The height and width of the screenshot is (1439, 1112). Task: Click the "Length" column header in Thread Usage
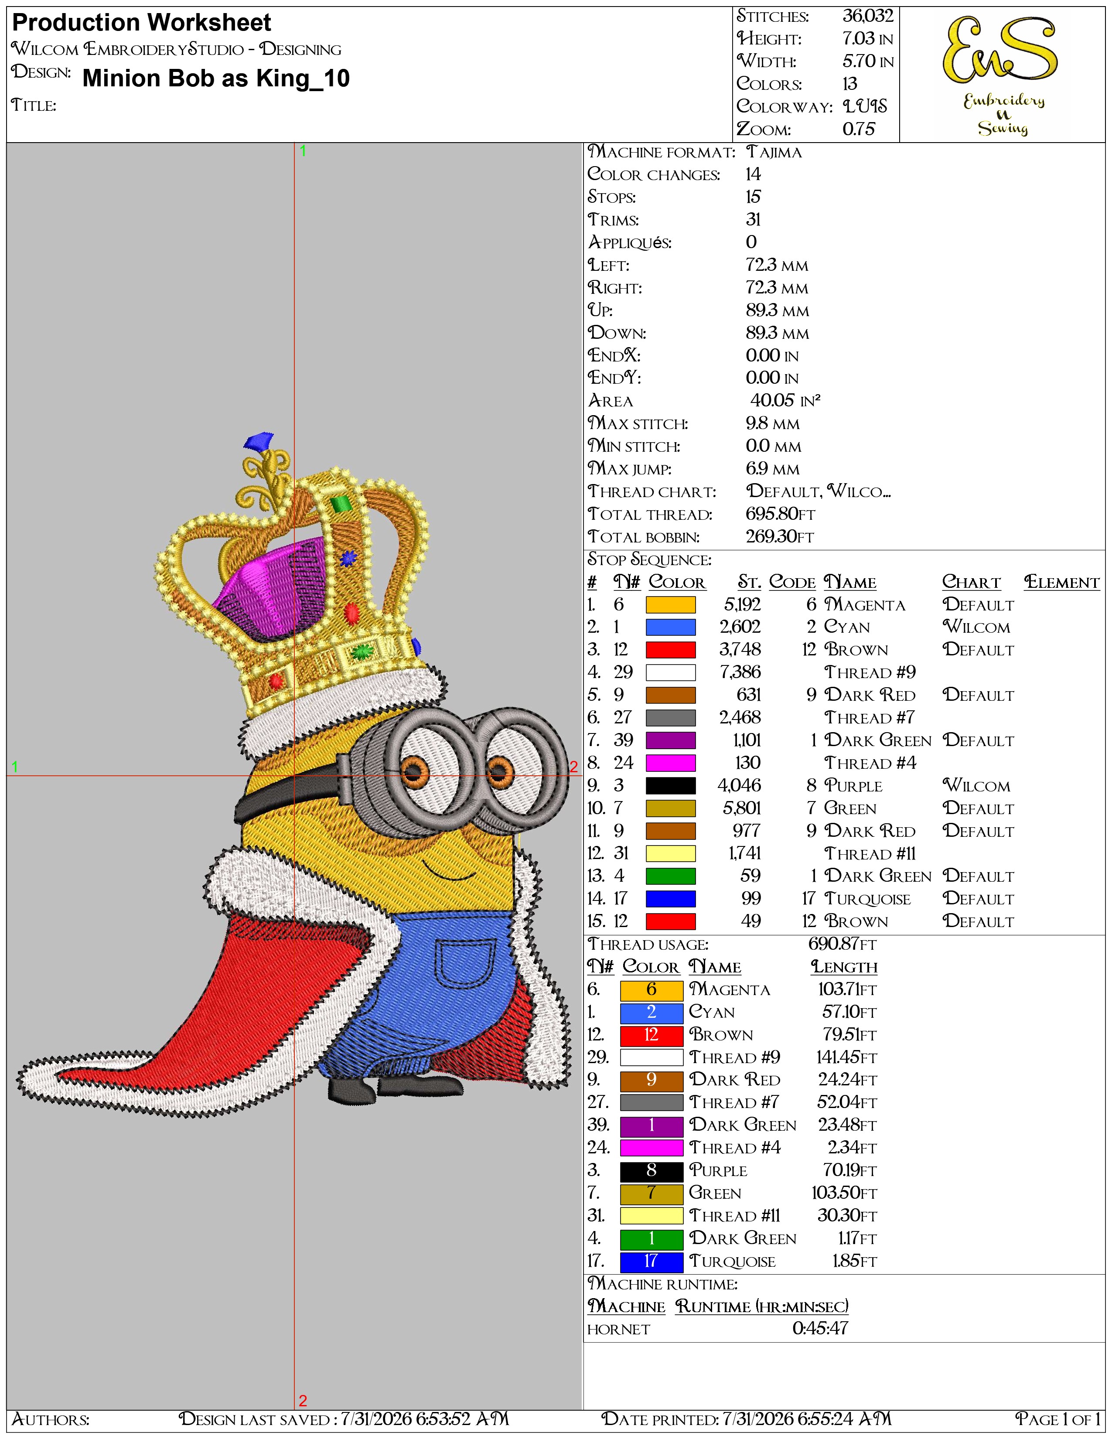point(844,967)
